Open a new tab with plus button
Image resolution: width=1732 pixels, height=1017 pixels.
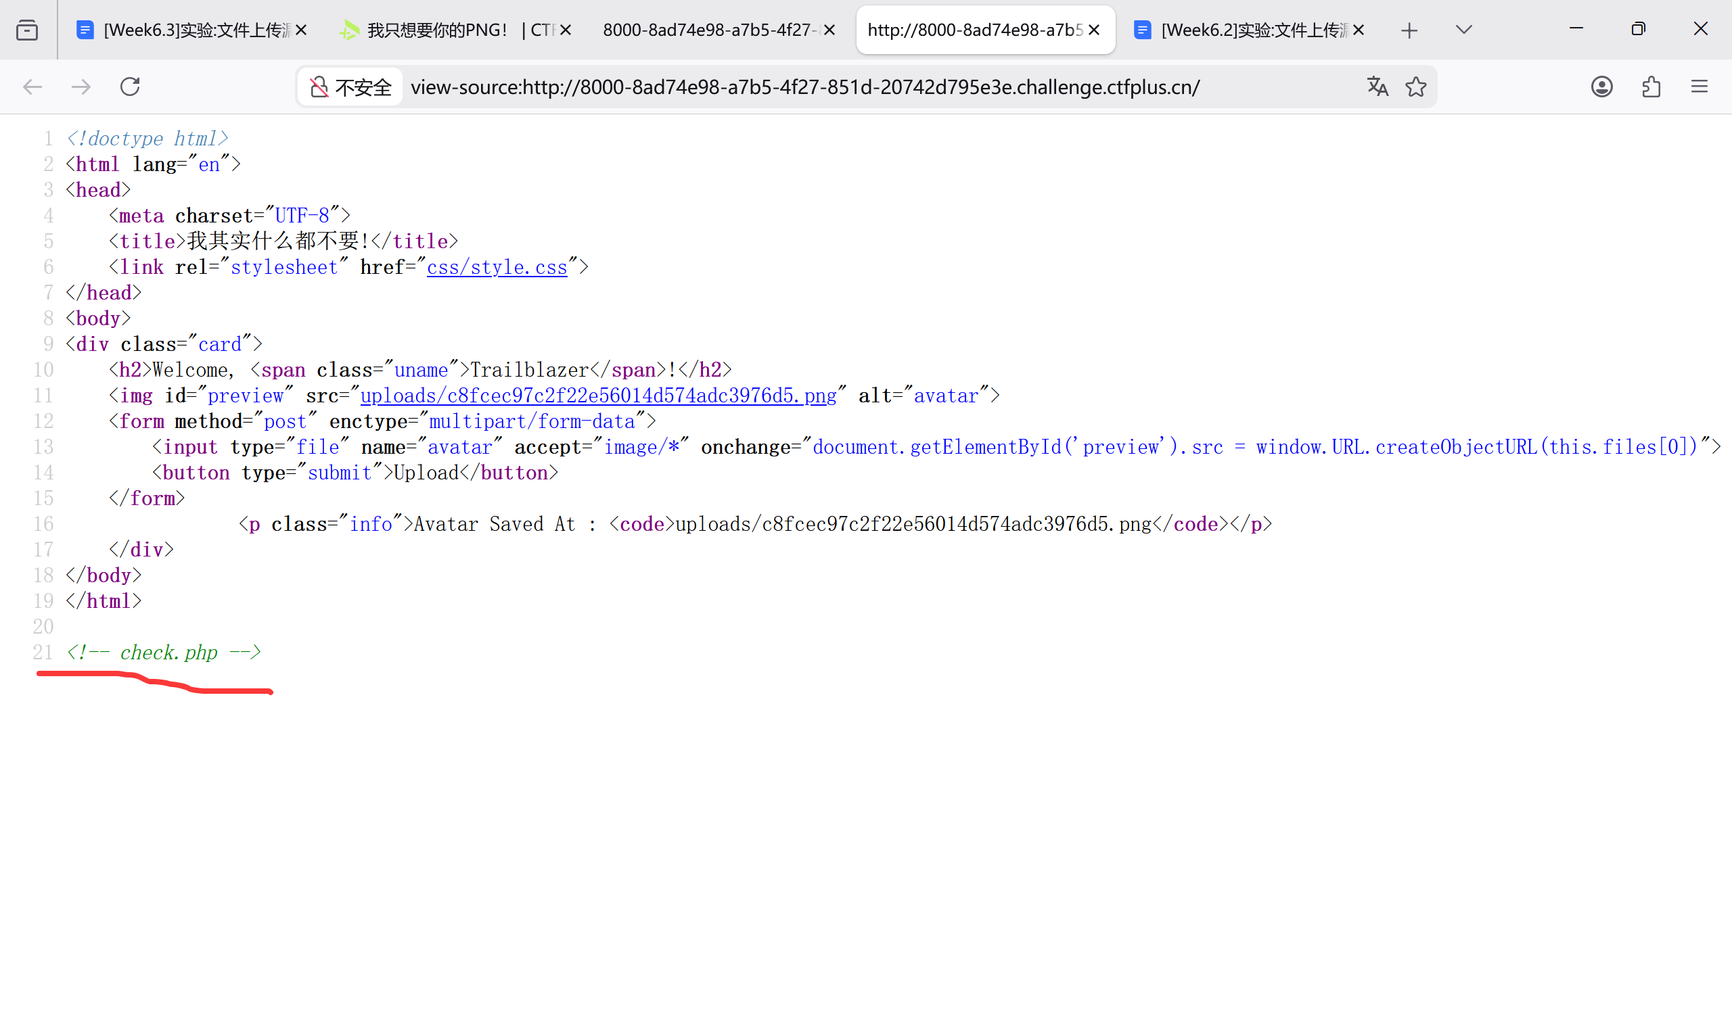[1409, 30]
